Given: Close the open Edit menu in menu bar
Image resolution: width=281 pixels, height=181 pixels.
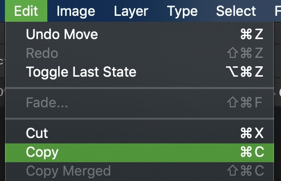Looking at the screenshot, I should (x=26, y=11).
